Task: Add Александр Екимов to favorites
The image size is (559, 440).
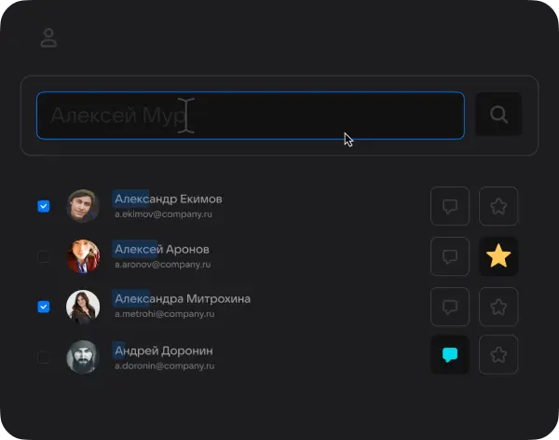Action: [498, 206]
